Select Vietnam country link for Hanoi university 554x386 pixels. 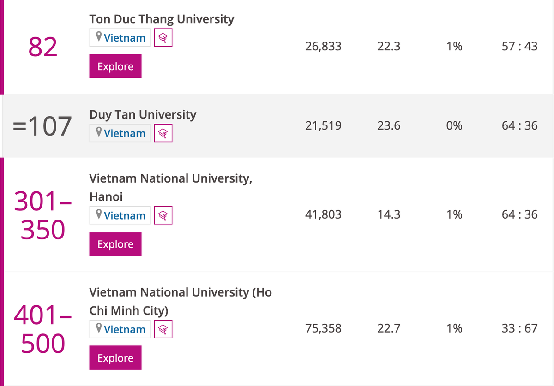click(x=125, y=215)
